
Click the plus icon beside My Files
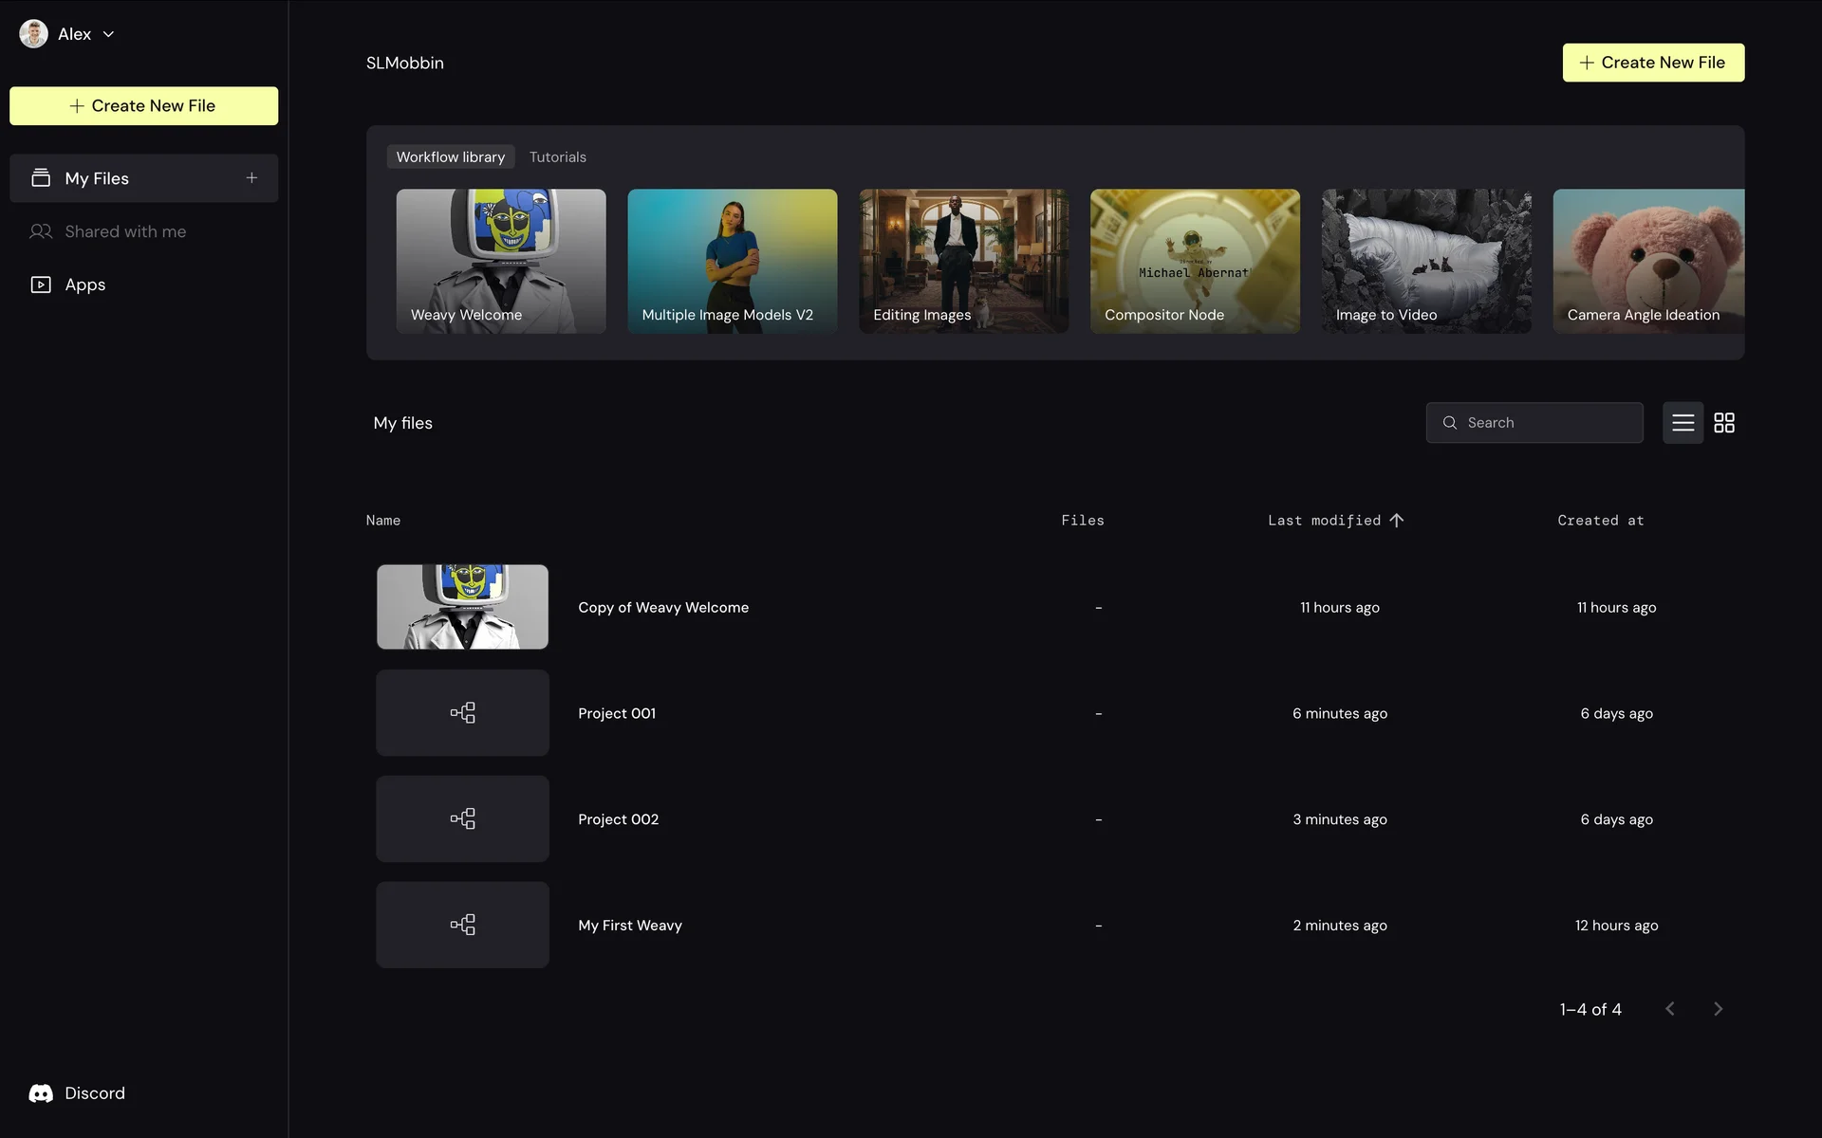(251, 178)
